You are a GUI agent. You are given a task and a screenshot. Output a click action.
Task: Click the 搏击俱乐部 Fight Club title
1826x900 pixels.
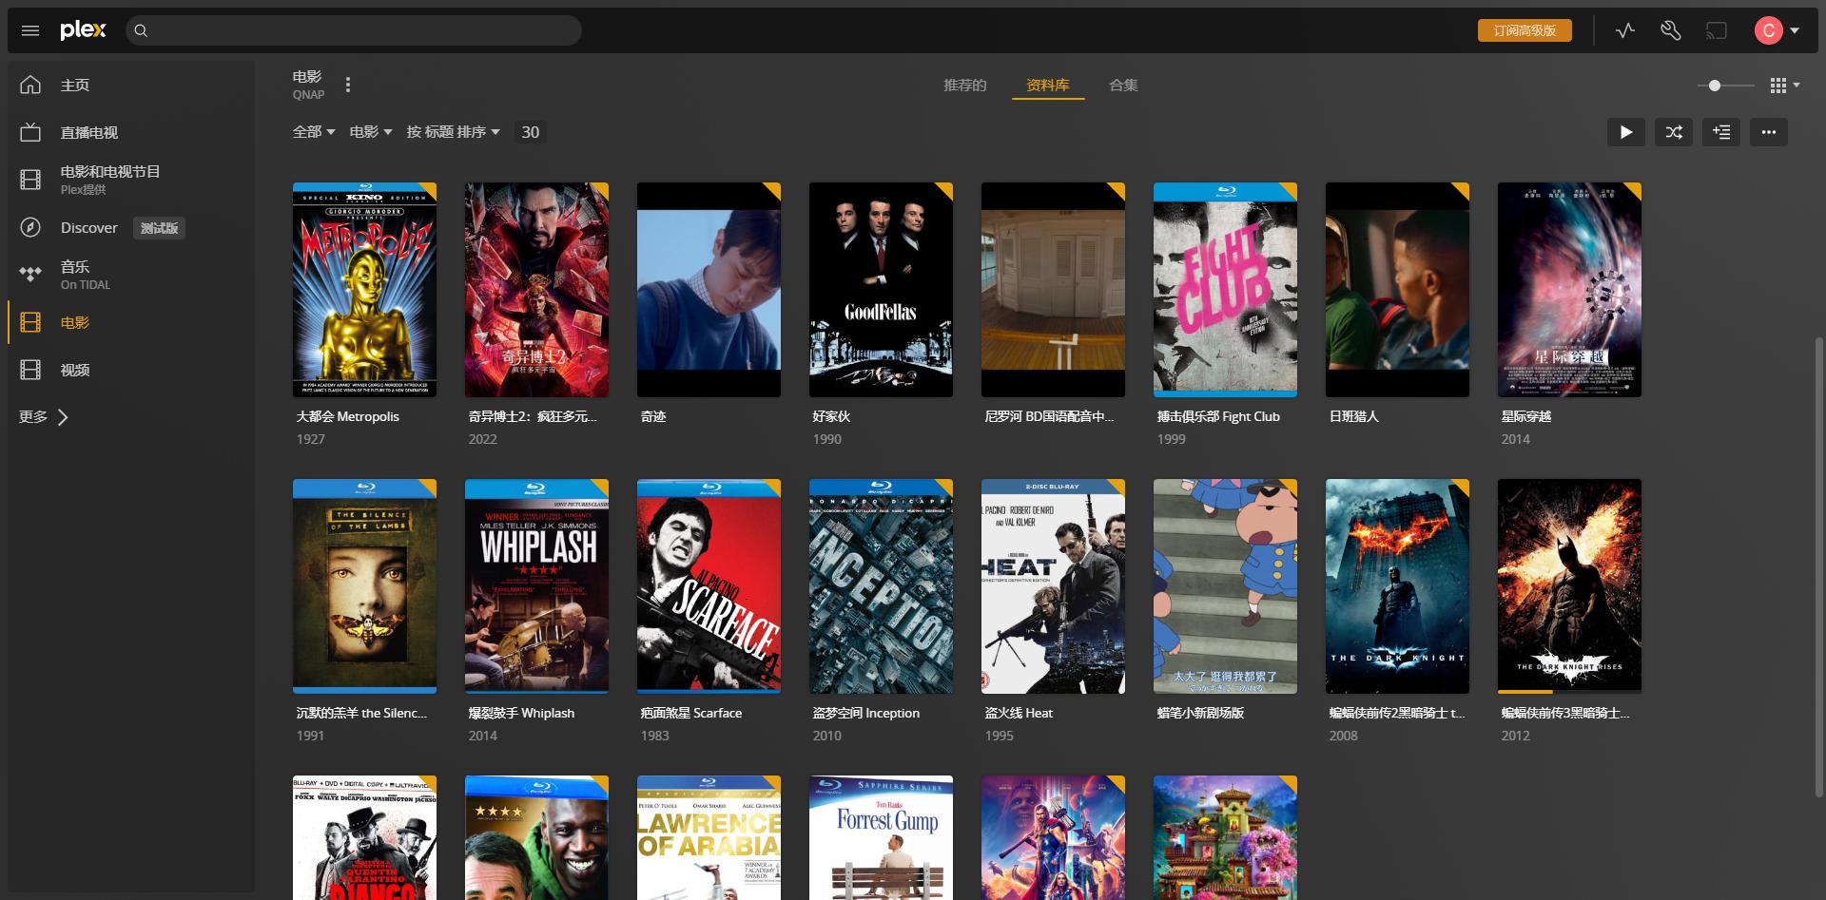click(x=1218, y=416)
